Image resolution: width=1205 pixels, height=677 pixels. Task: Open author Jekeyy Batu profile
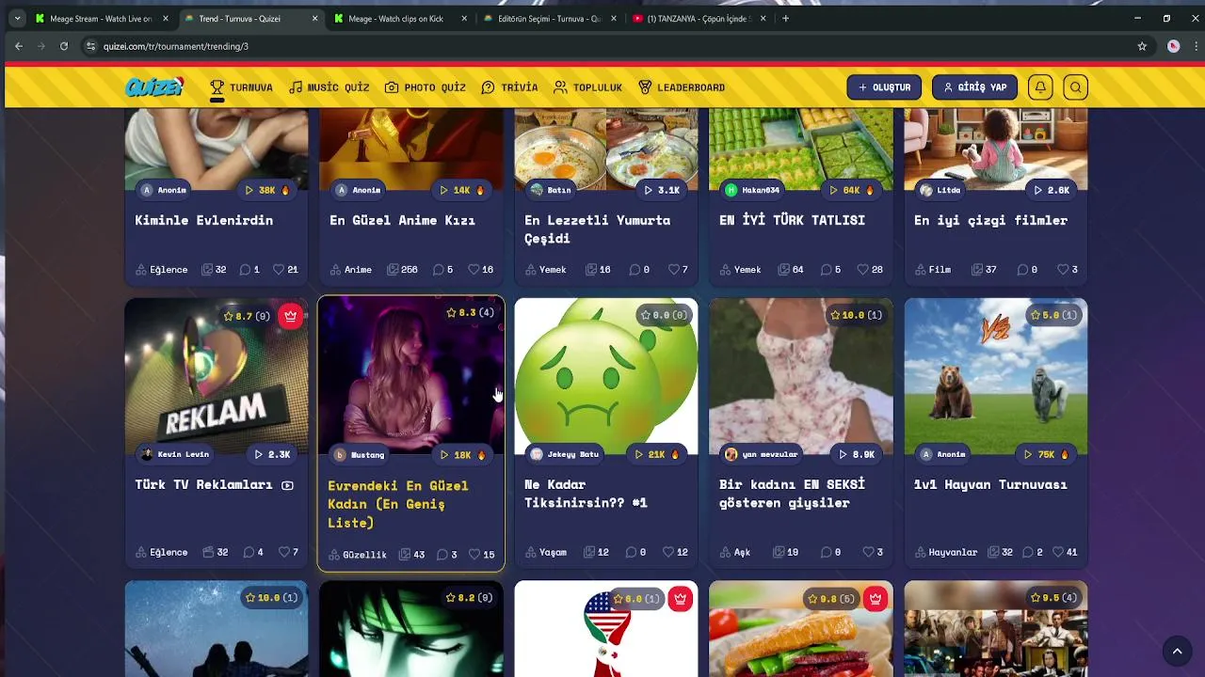click(565, 454)
